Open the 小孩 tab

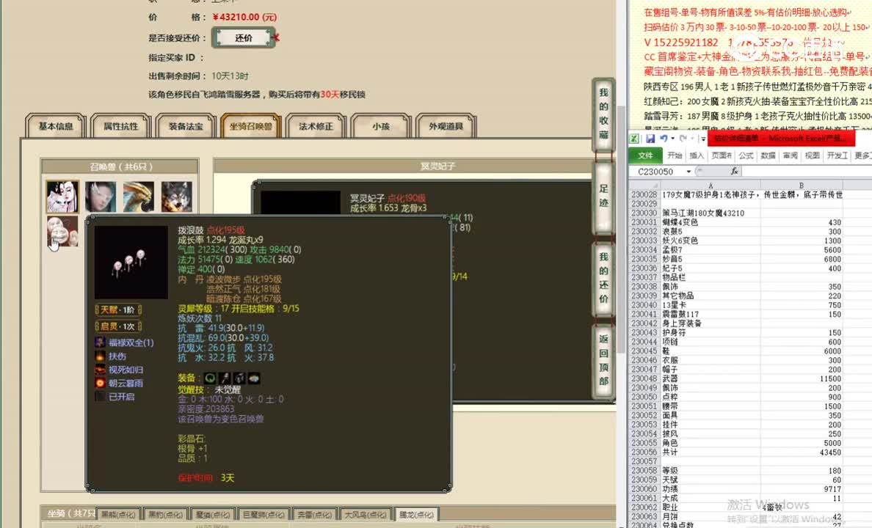click(x=381, y=126)
